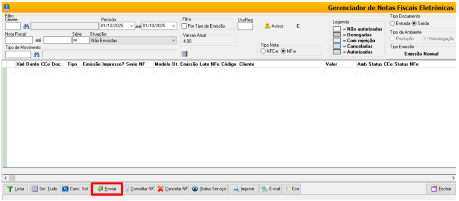Open the E-mail button

[271, 189]
